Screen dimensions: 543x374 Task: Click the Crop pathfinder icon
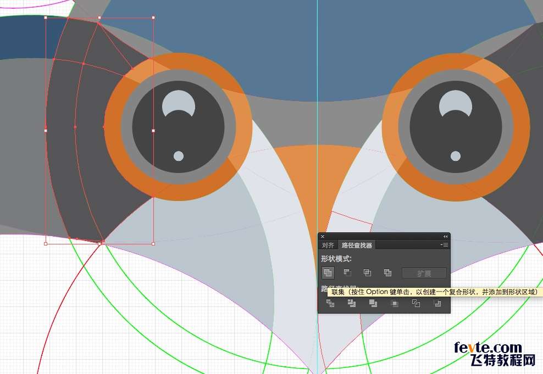click(x=395, y=303)
